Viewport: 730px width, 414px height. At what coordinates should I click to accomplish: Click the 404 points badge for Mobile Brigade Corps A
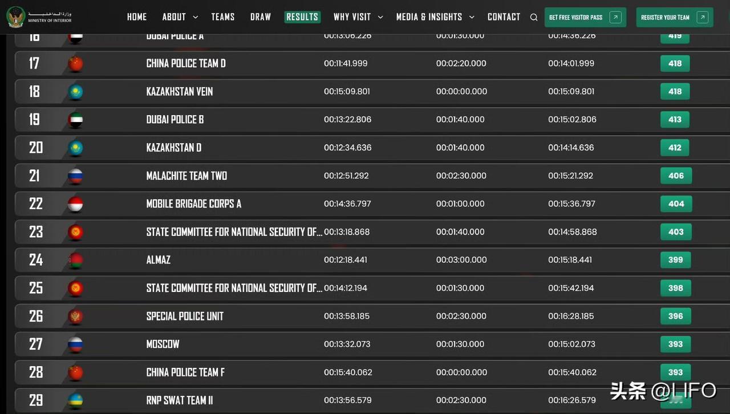(676, 204)
